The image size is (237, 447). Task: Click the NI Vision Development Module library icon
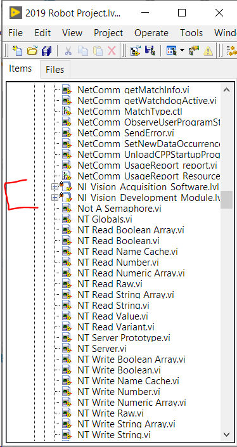pos(66,197)
